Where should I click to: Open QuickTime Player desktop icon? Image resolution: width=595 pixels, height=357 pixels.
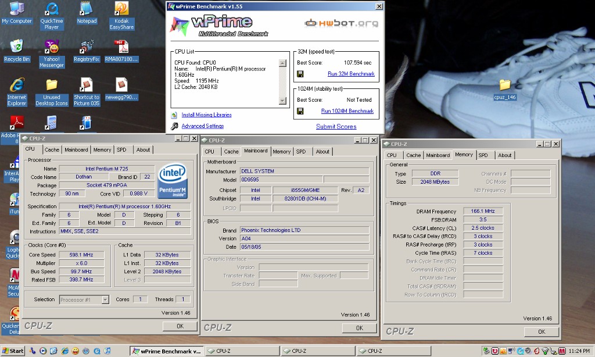(x=52, y=15)
